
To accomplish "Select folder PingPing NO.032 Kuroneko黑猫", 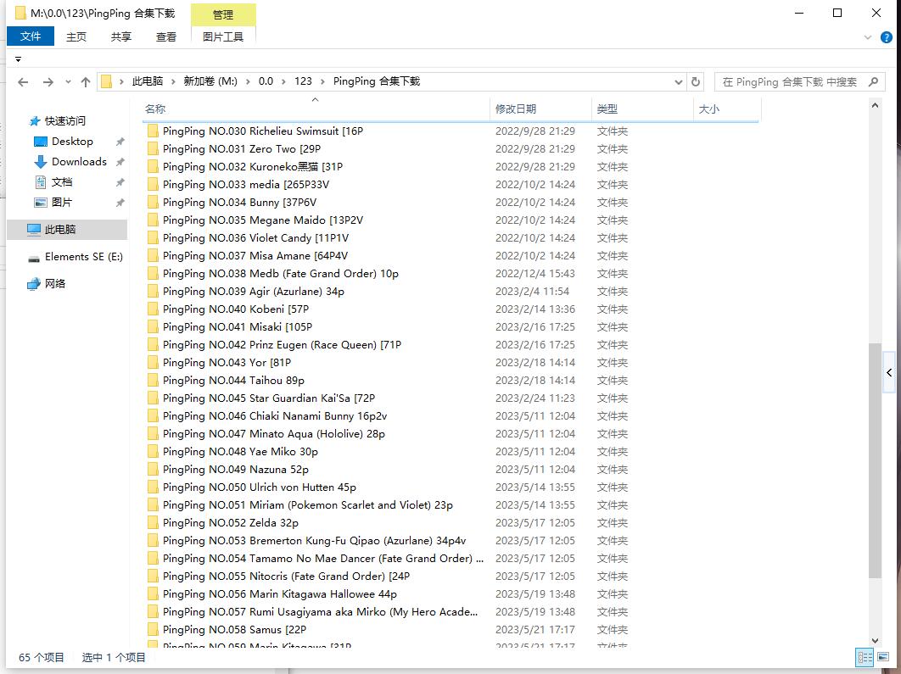I will click(x=252, y=166).
